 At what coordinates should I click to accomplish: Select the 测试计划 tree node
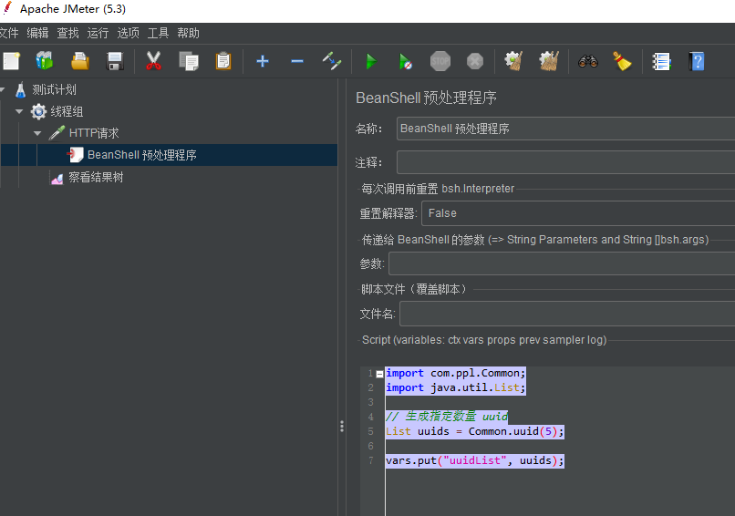tap(54, 89)
